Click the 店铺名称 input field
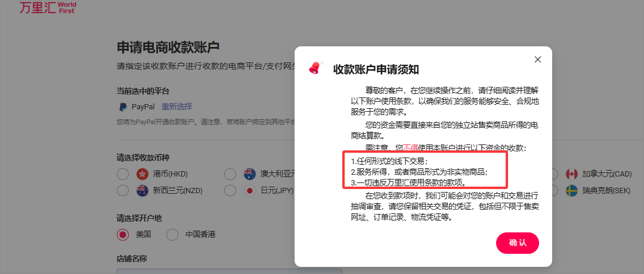The height and width of the screenshot is (274, 644). click(229, 271)
